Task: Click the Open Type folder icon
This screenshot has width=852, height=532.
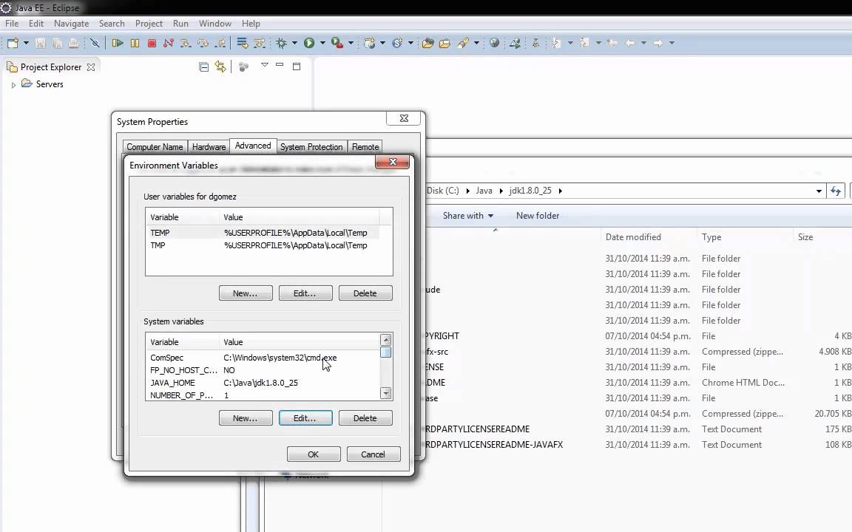Action: tap(427, 43)
